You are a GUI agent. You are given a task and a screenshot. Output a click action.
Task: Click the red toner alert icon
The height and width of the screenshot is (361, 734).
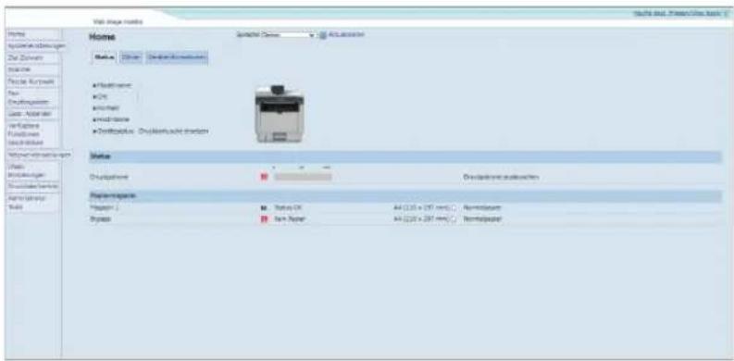pyautogui.click(x=264, y=177)
